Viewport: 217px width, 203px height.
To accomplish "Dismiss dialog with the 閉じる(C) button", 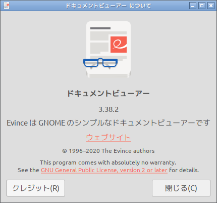I will [181, 188].
